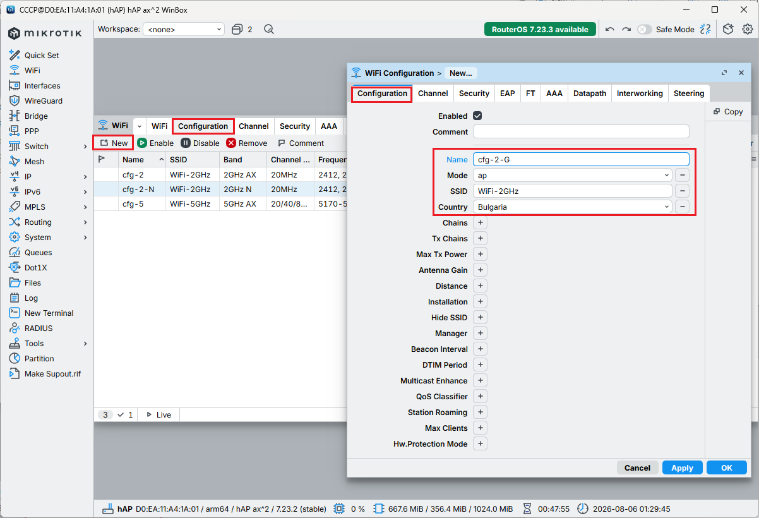This screenshot has height=518, width=759.
Task: Expand the Max Clients field
Action: tap(480, 428)
